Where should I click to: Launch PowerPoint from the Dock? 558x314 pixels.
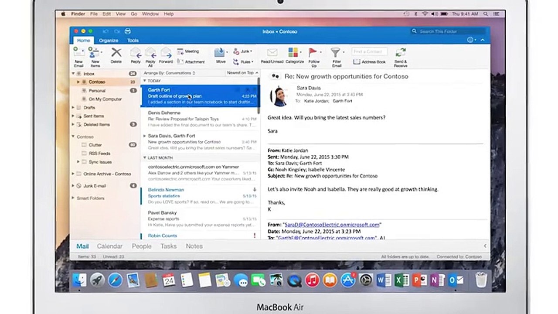[x=420, y=280]
